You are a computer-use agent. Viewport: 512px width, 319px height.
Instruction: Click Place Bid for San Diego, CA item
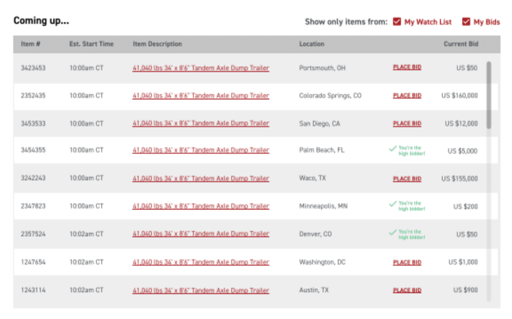(407, 123)
